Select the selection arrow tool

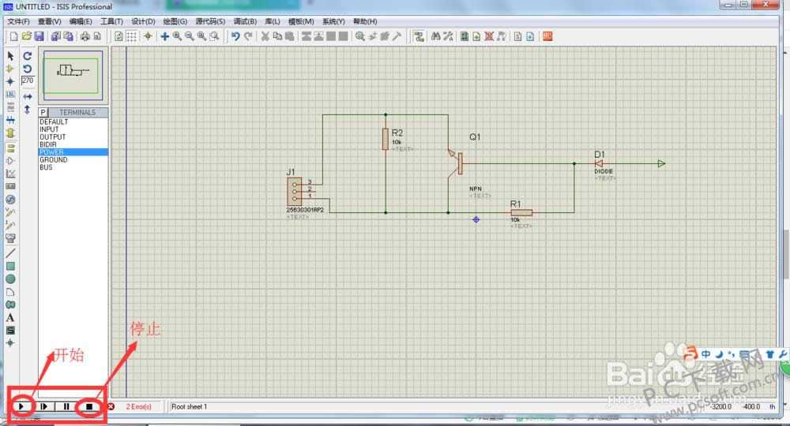click(x=10, y=56)
